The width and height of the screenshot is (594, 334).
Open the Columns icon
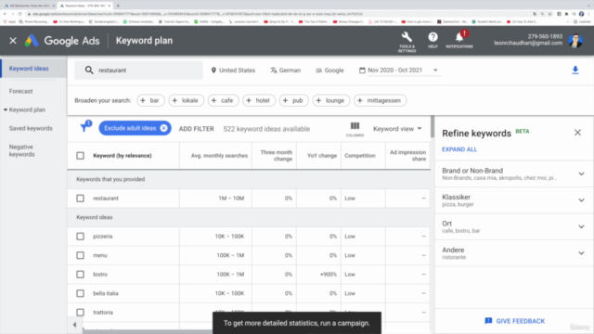tap(355, 129)
